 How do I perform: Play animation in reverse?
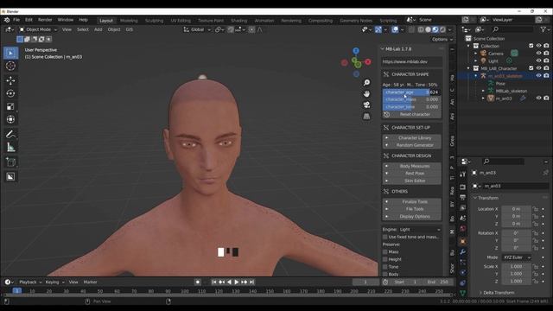pyautogui.click(x=229, y=282)
